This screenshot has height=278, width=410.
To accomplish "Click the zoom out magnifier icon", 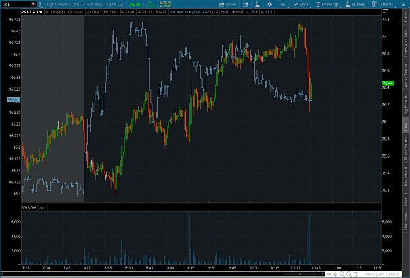I will pos(349,274).
